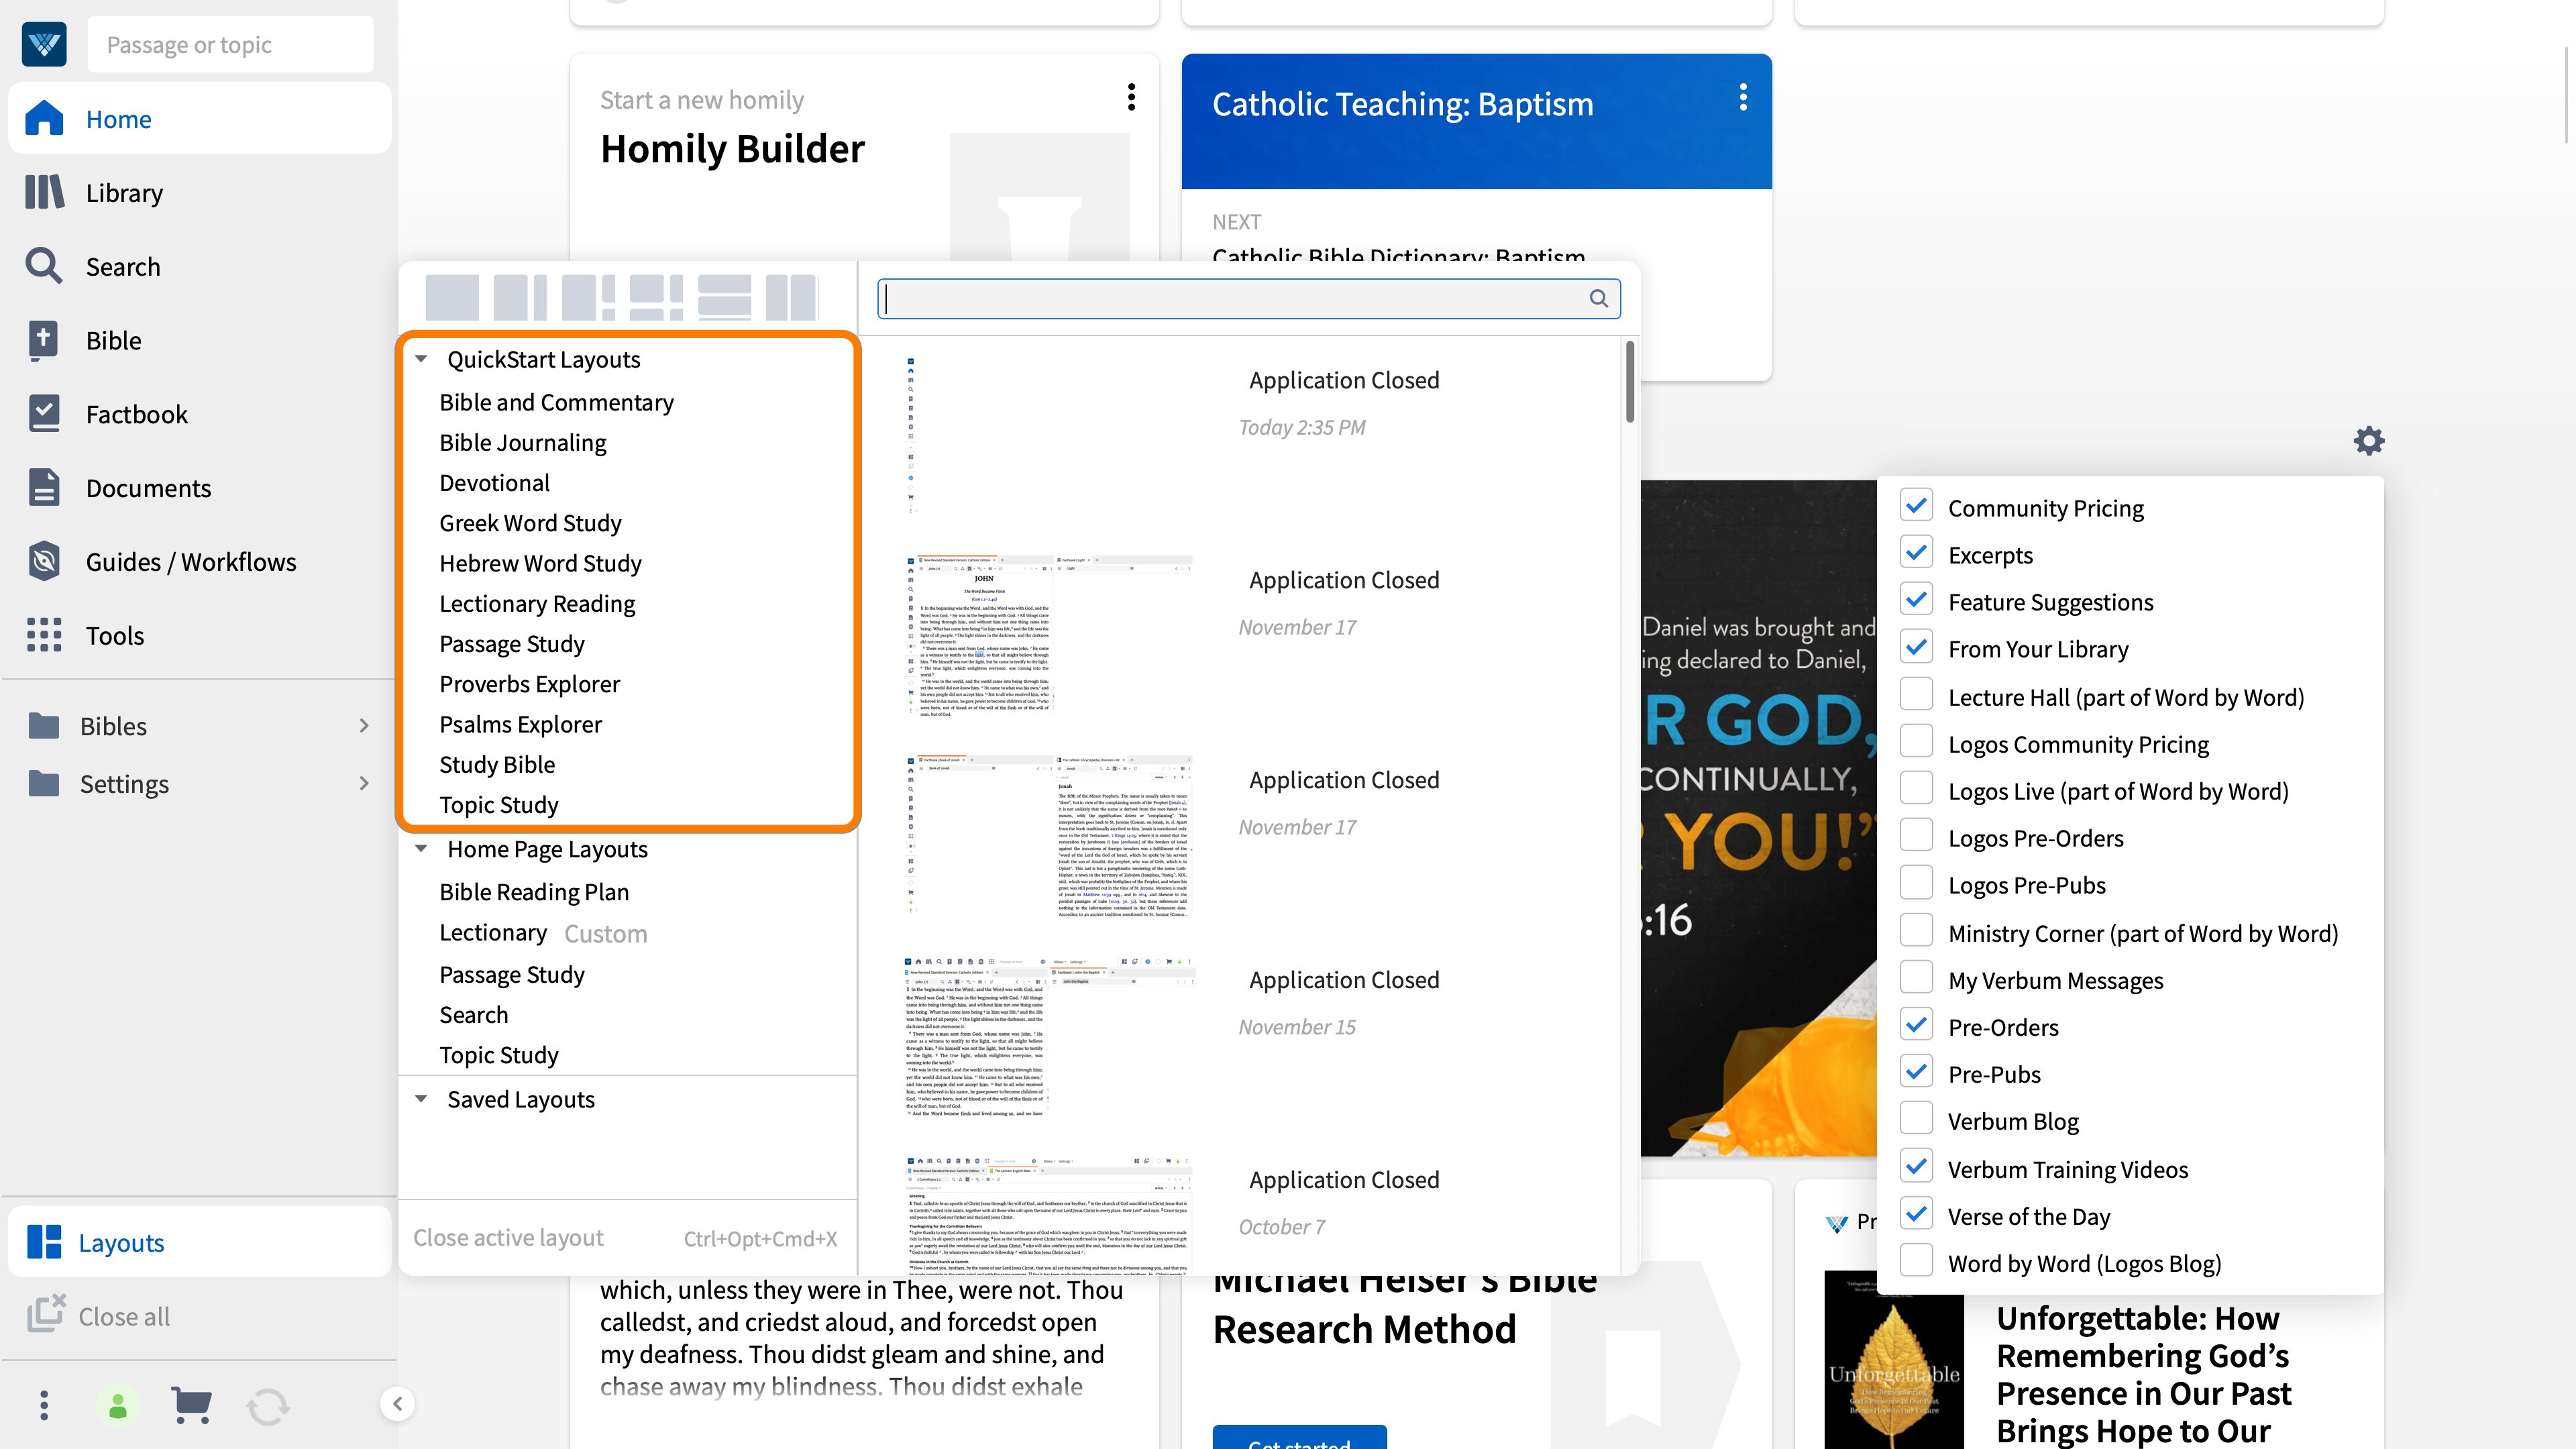Open the Documents icon
This screenshot has width=2576, height=1449.
point(44,487)
